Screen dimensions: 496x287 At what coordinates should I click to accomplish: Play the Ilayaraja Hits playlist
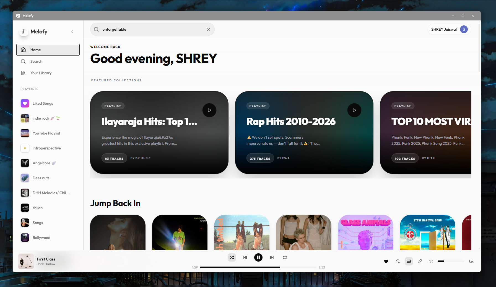[x=209, y=110]
